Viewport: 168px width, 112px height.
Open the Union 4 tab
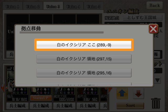click(73, 7)
